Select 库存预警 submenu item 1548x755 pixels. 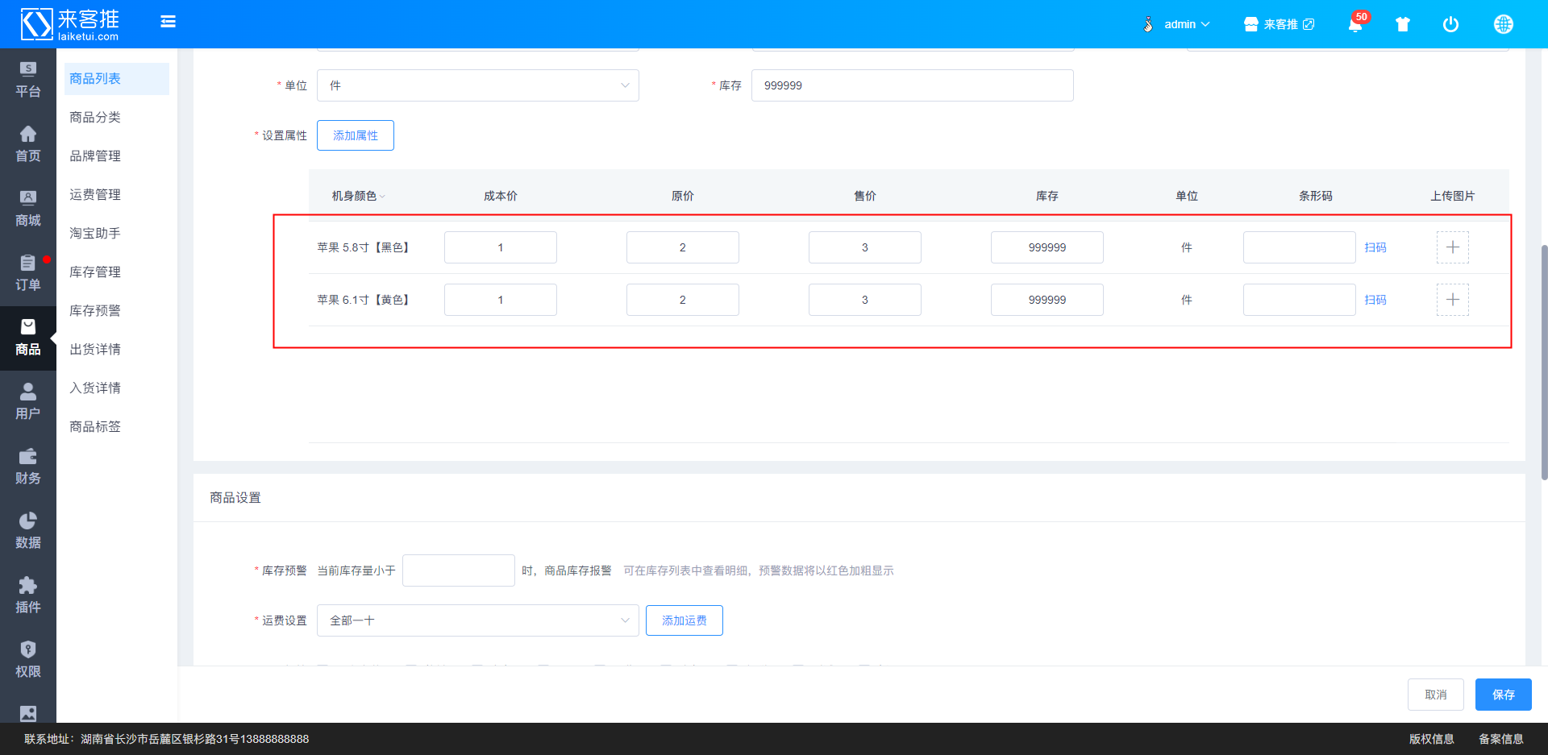click(117, 311)
